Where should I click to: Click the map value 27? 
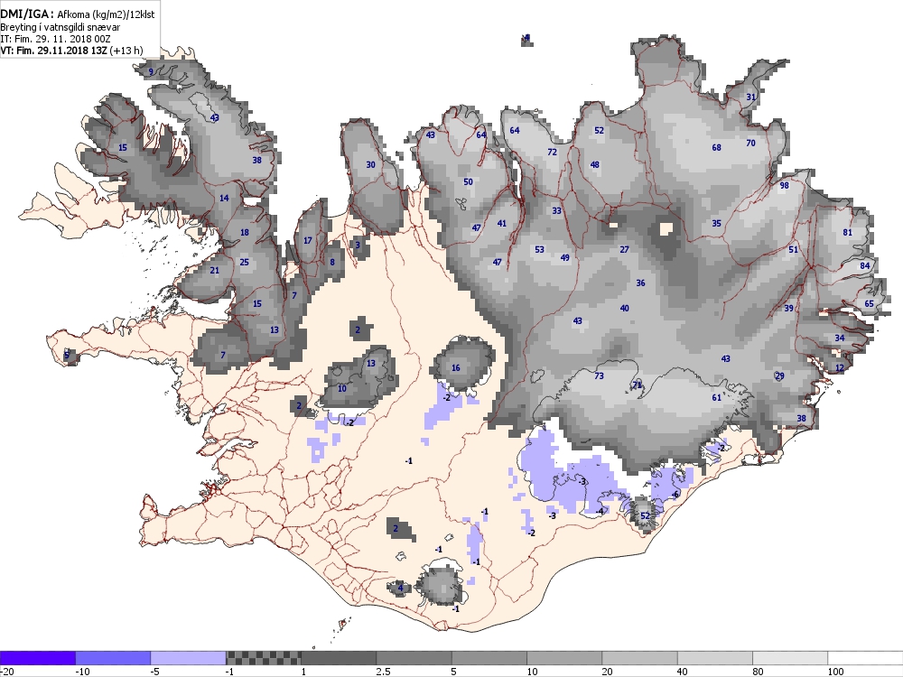624,249
